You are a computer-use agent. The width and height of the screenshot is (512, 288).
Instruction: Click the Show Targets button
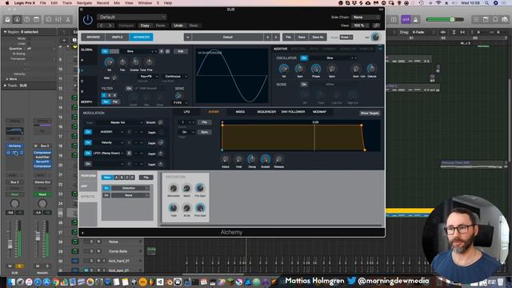pos(370,113)
